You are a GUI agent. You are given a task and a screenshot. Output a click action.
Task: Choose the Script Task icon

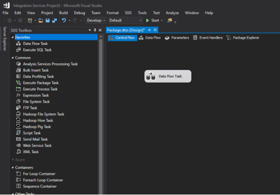[x=18, y=133]
